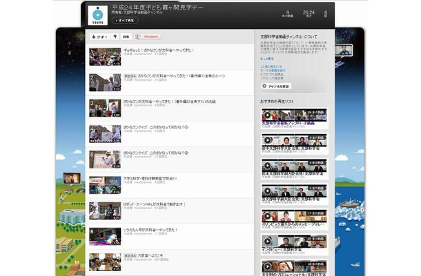Open thumbnail of video ロボット・スーツHAL

pos(105,210)
